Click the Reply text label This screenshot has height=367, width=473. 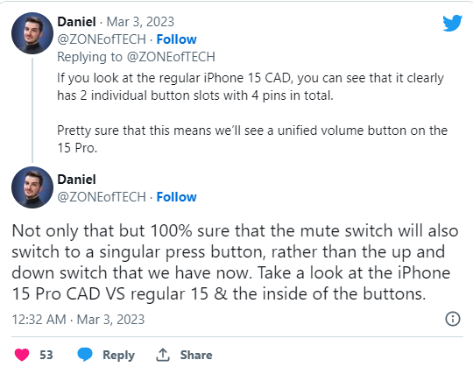coord(118,355)
